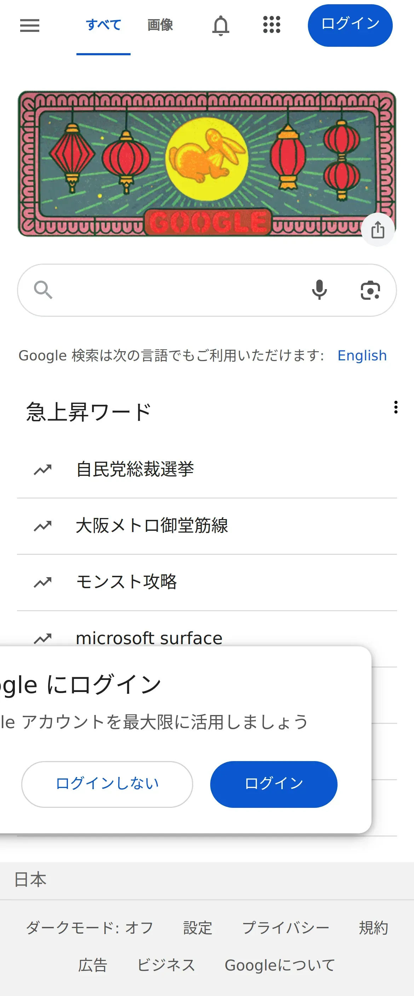This screenshot has width=414, height=996.
Task: Select trending search 自民党総裁選挙
Action: click(135, 469)
